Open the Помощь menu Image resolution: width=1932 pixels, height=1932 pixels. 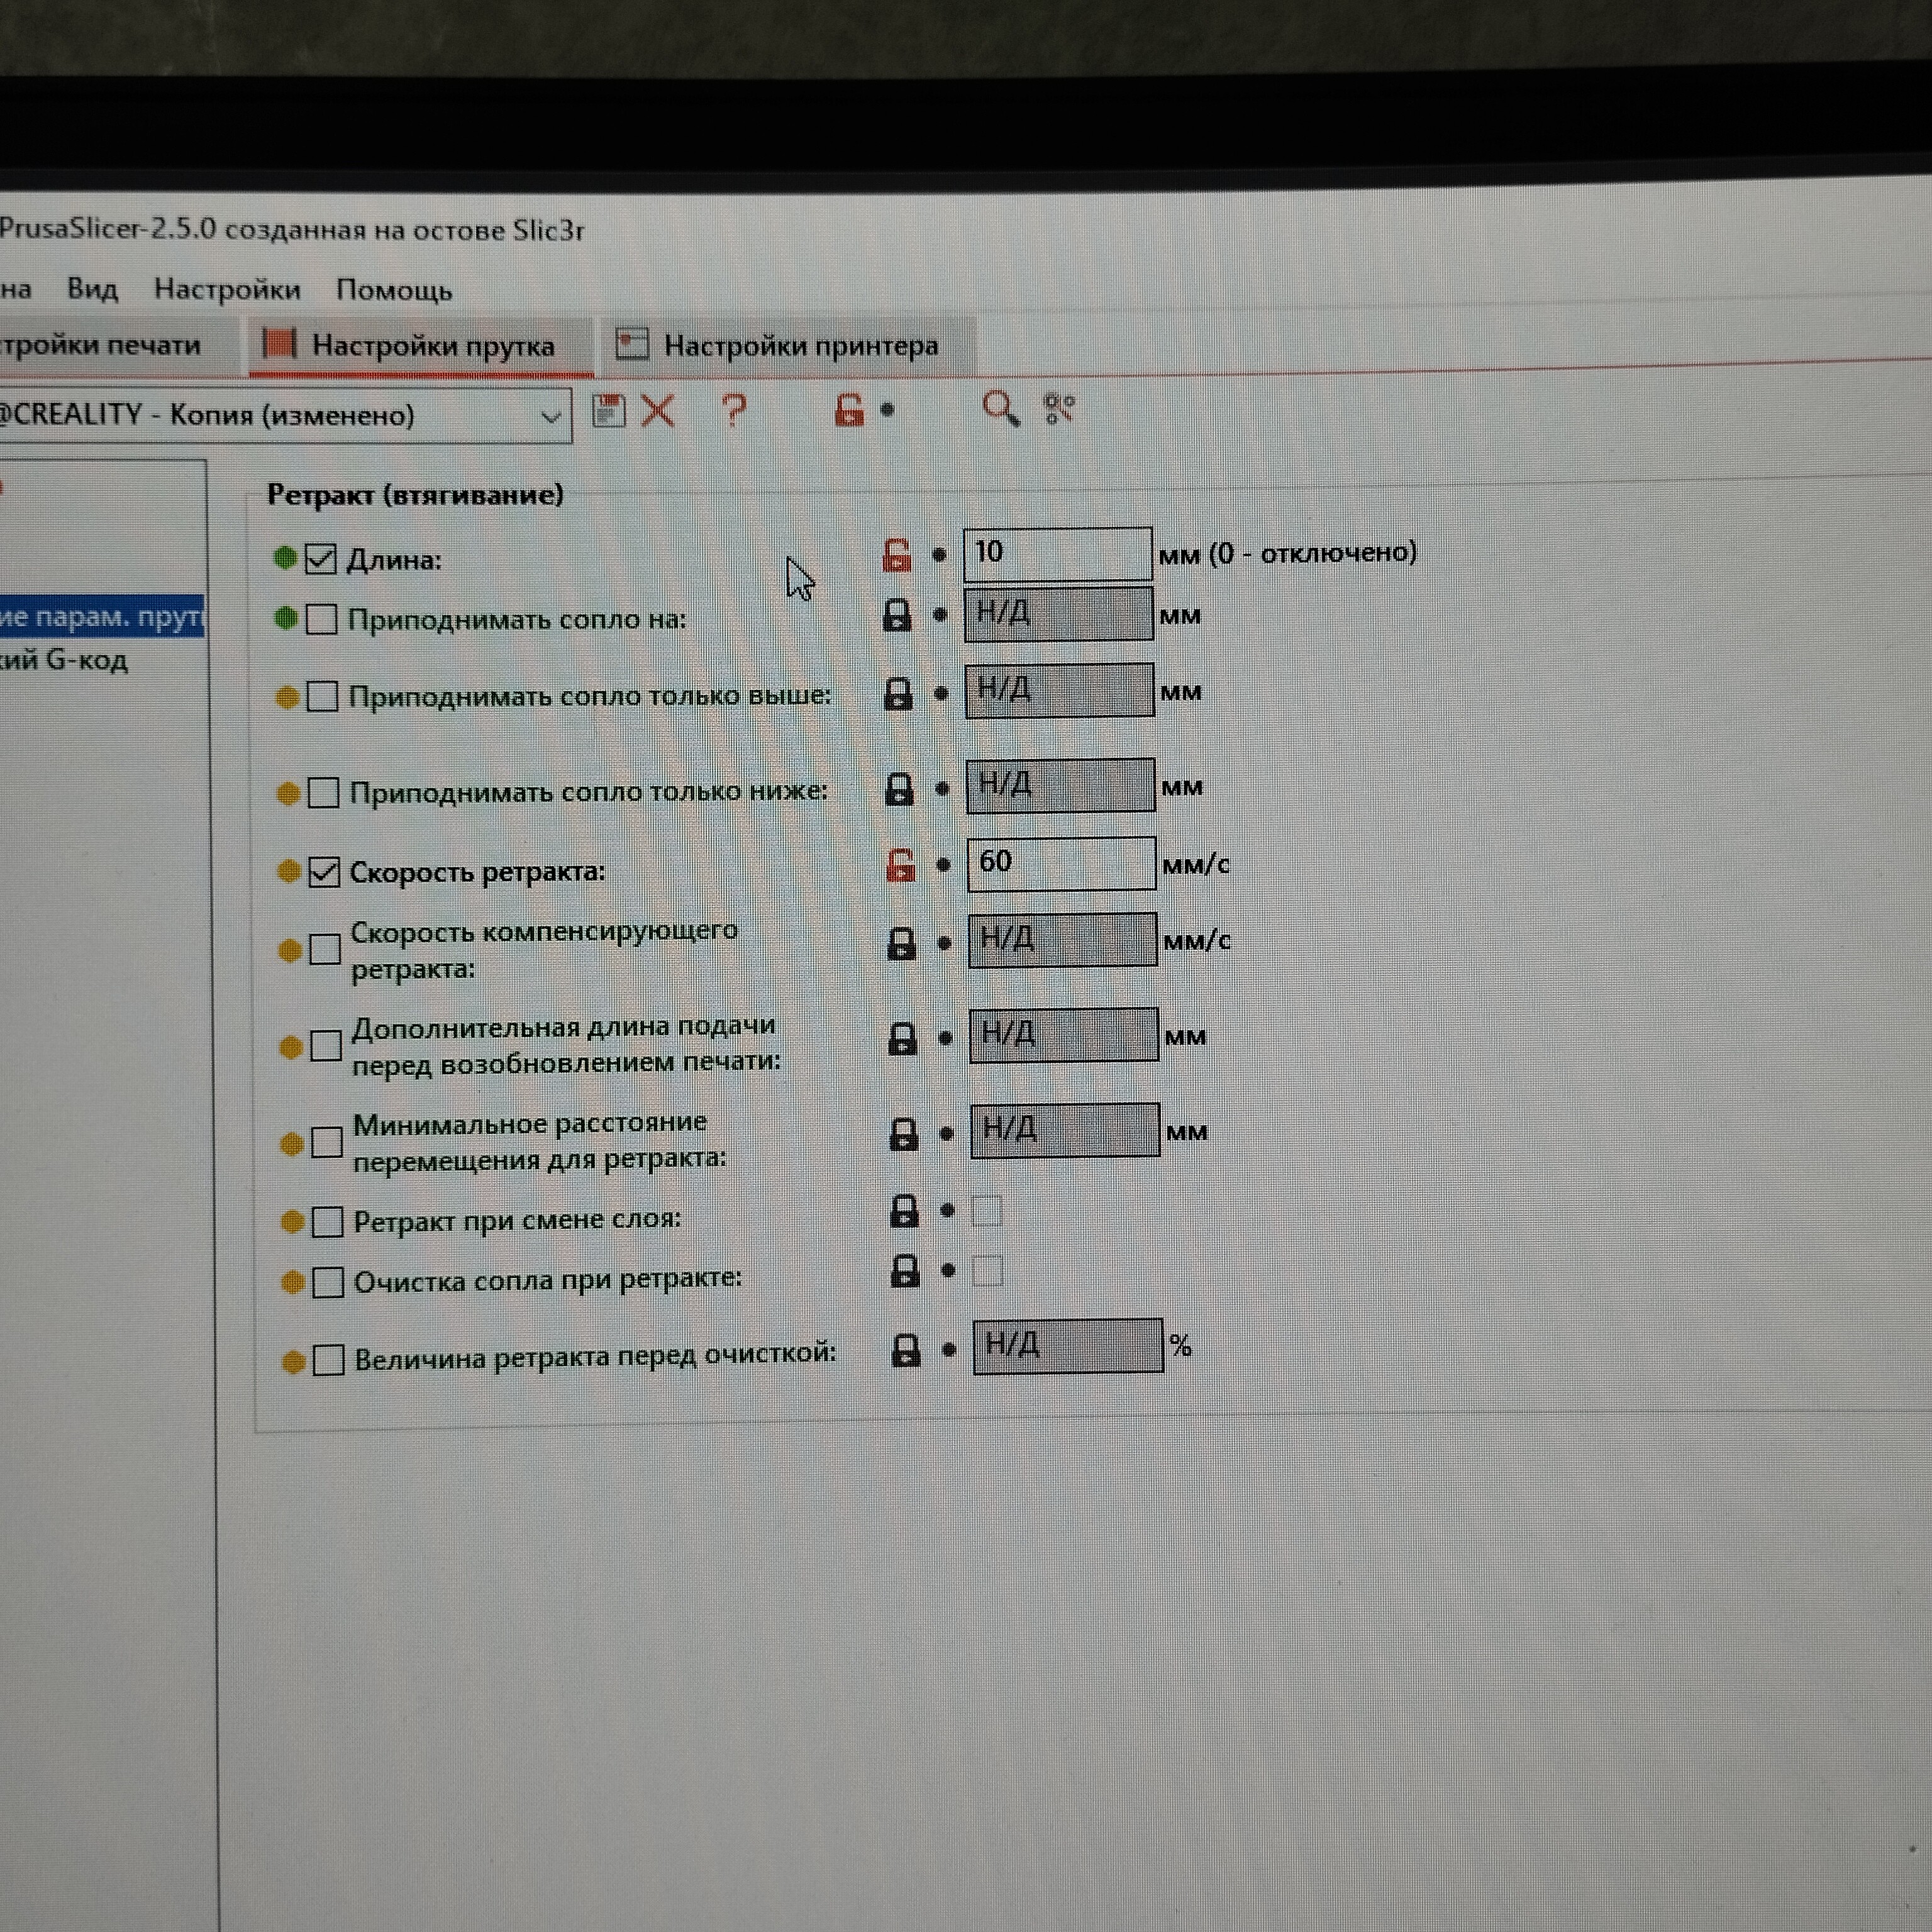tap(394, 291)
